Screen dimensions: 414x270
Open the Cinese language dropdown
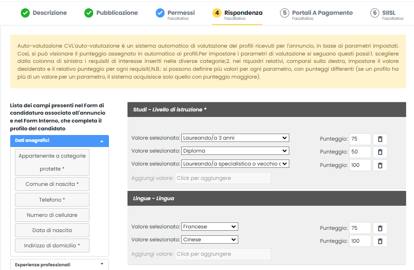point(210,239)
